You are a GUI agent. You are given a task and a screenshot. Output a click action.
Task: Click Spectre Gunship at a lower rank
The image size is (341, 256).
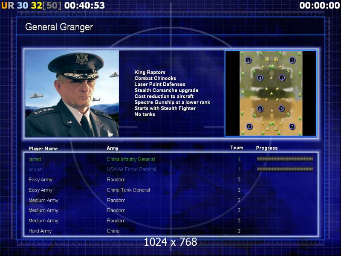(x=172, y=102)
